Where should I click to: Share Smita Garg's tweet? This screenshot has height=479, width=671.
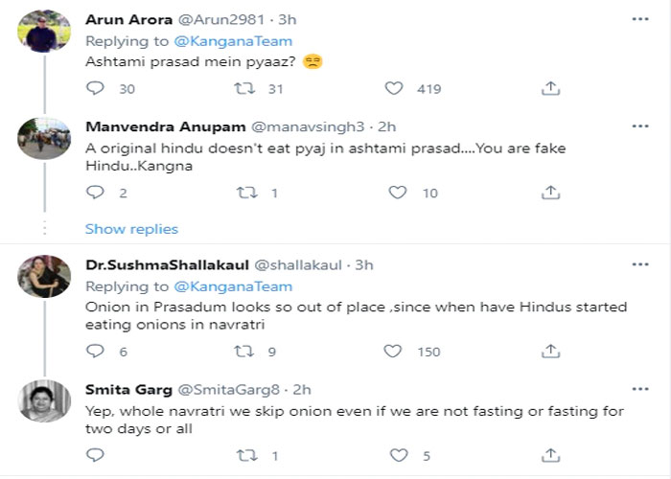(550, 456)
